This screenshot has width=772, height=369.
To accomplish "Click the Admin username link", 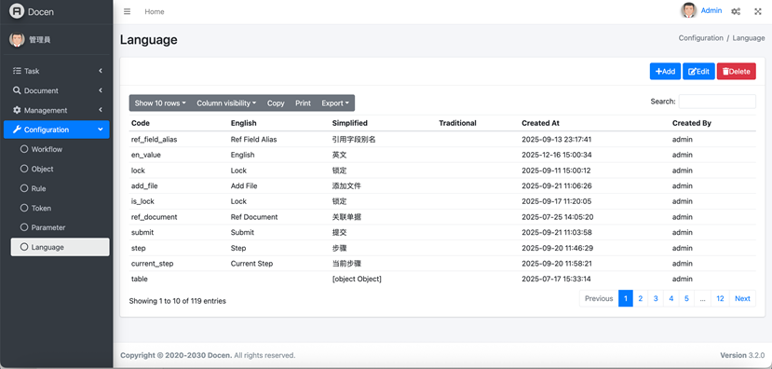I will point(711,10).
